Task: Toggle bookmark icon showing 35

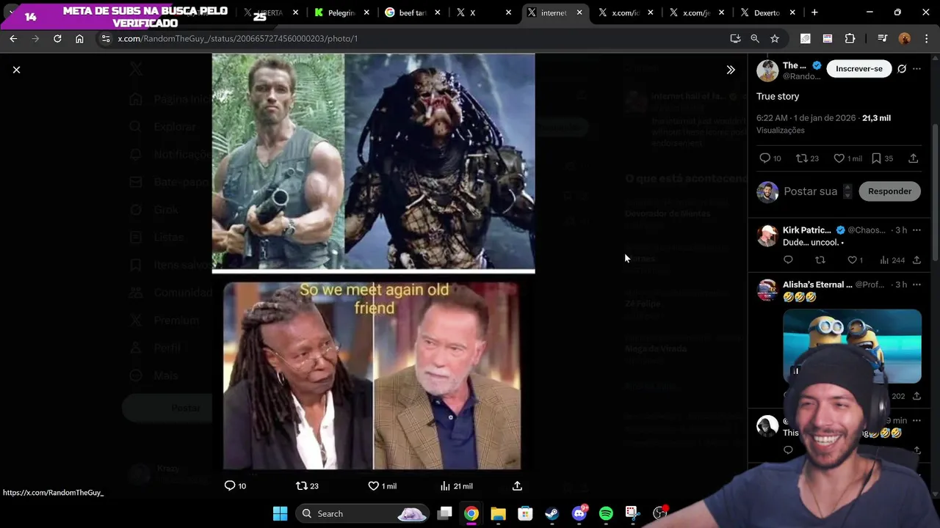Action: tap(876, 158)
